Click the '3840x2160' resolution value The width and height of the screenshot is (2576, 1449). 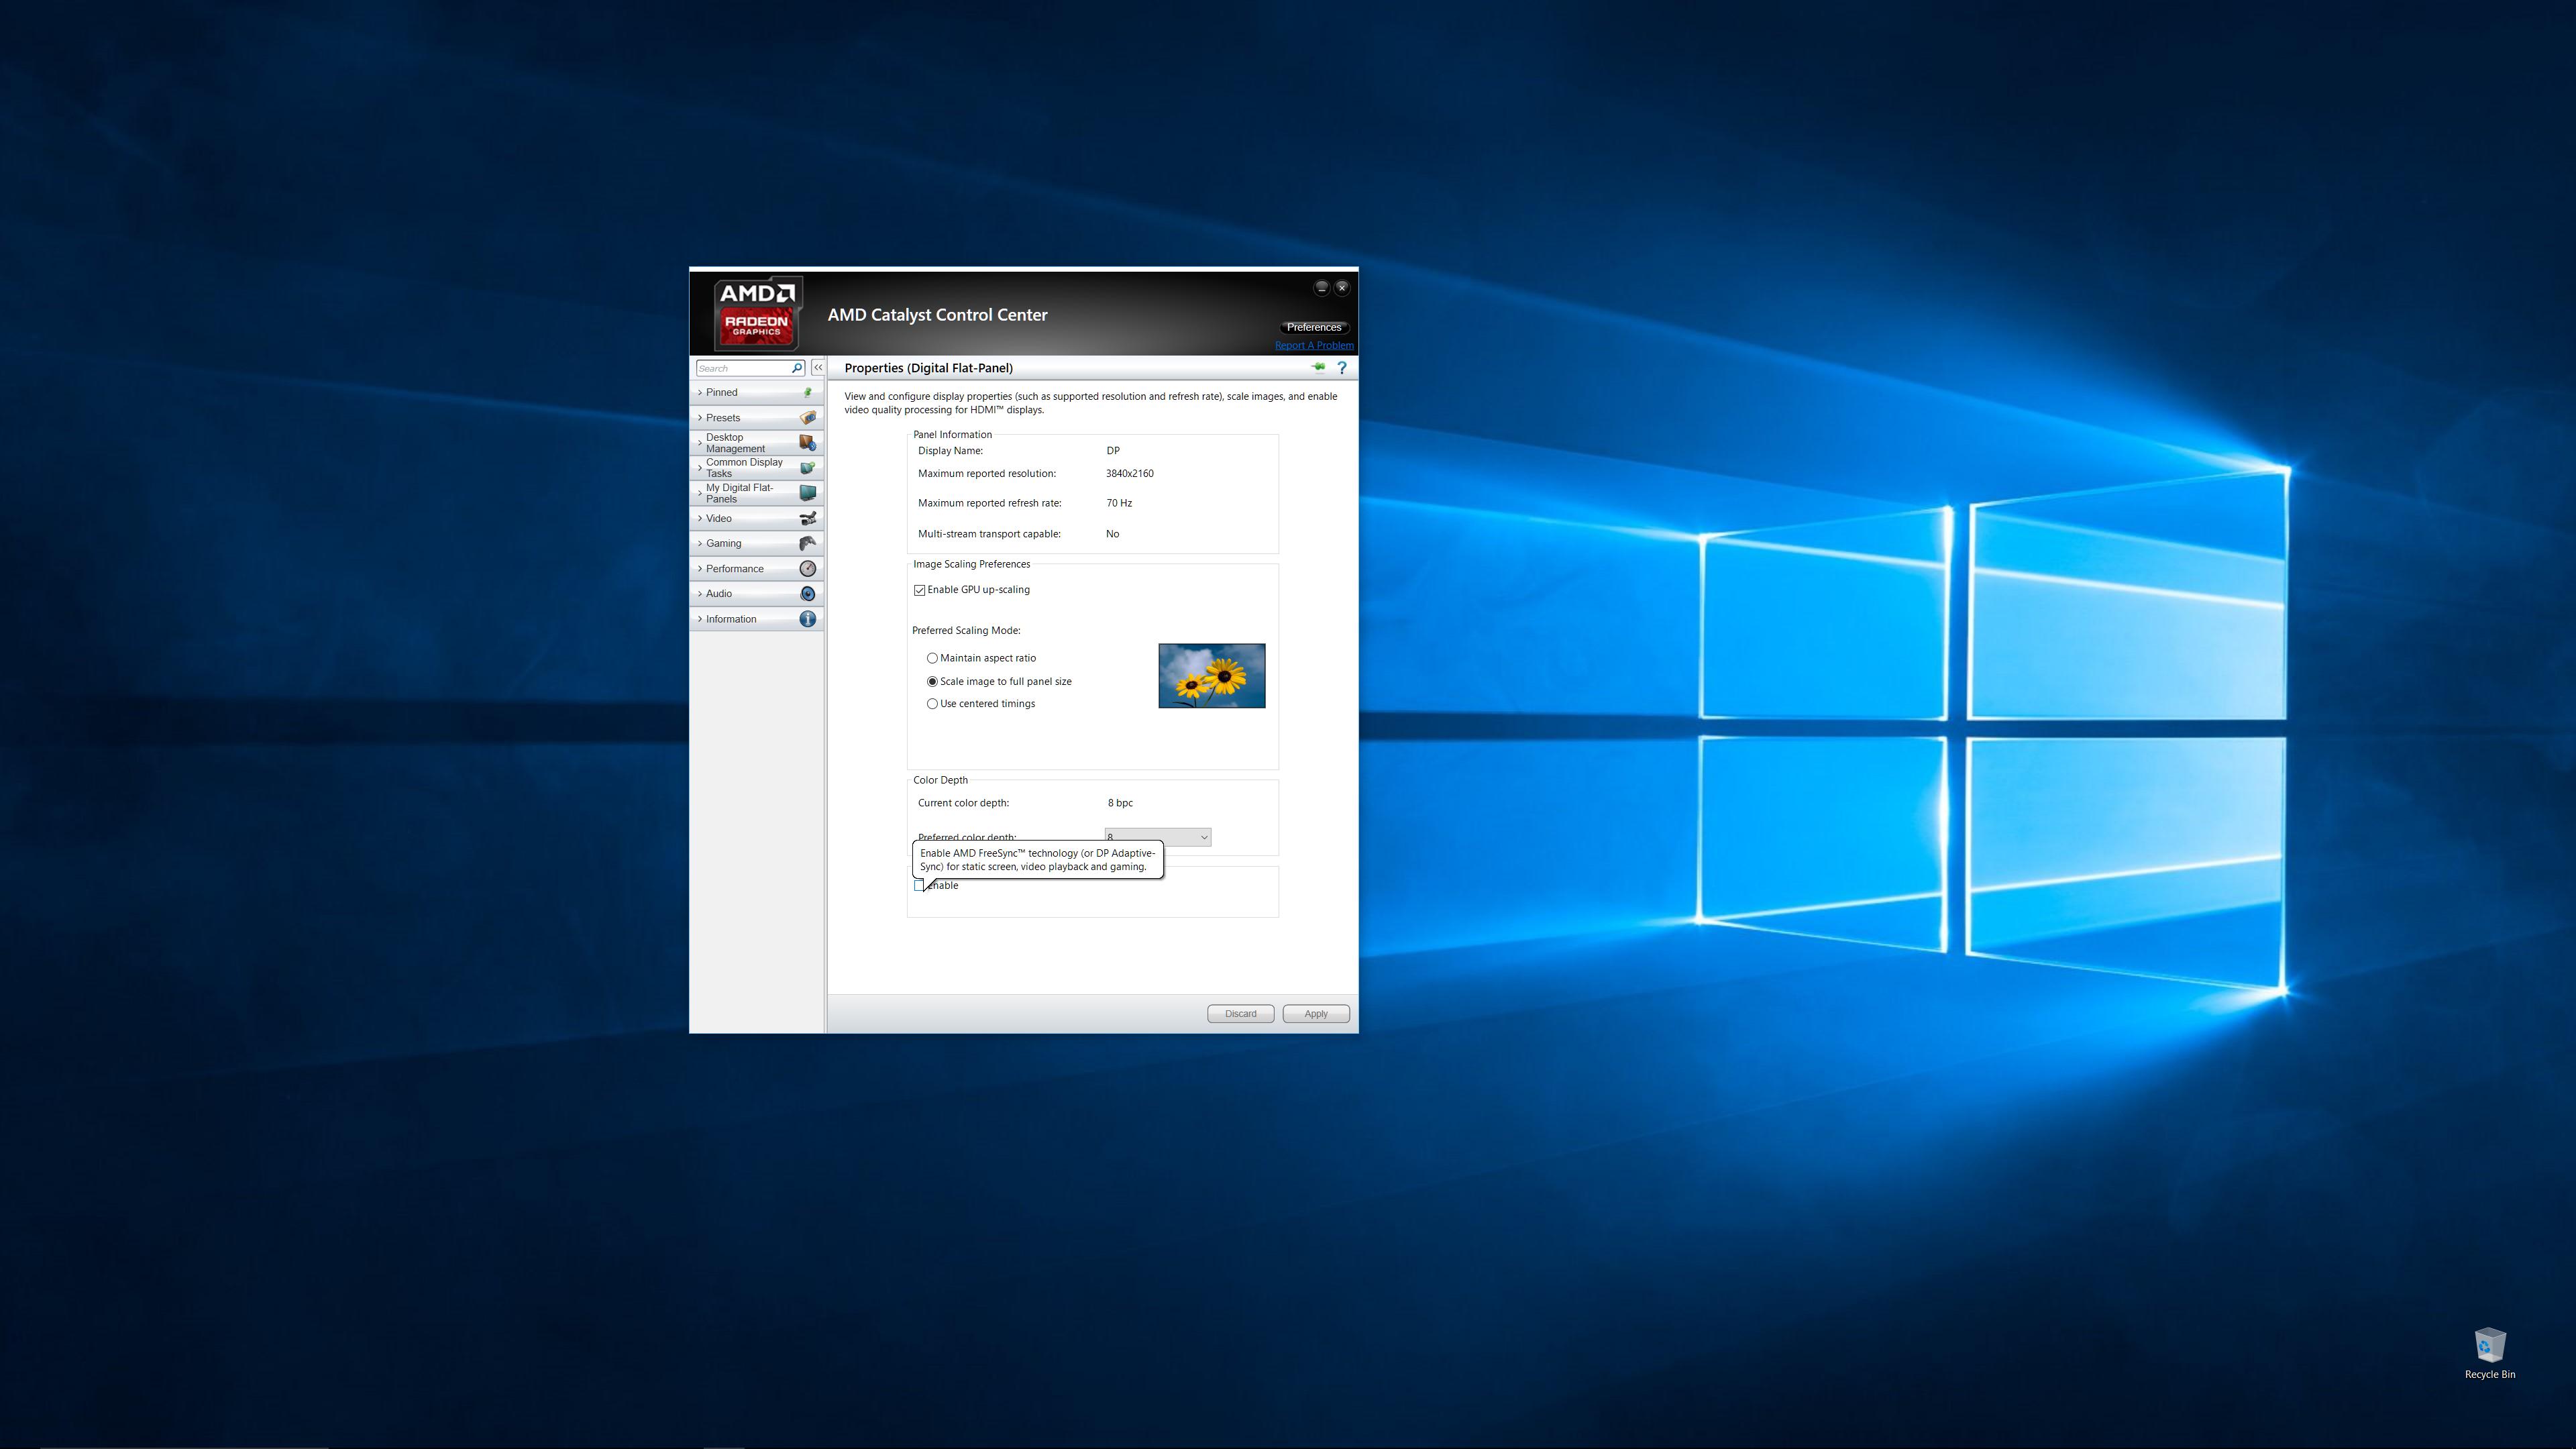pos(1130,474)
